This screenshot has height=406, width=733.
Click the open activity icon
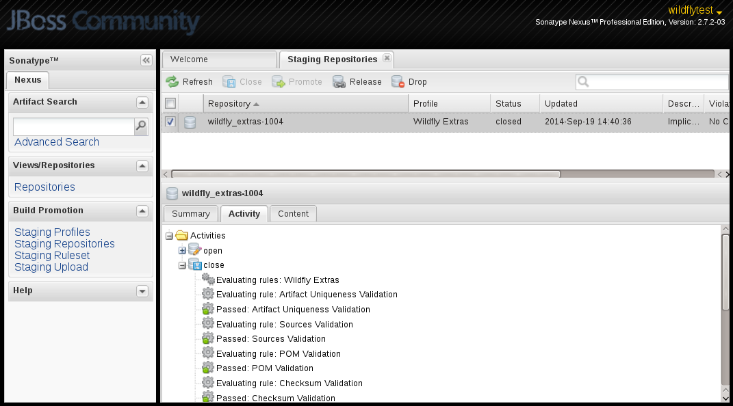tap(194, 250)
